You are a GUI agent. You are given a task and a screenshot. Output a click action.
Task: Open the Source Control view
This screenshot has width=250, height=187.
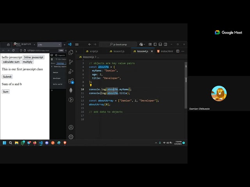tap(71, 62)
